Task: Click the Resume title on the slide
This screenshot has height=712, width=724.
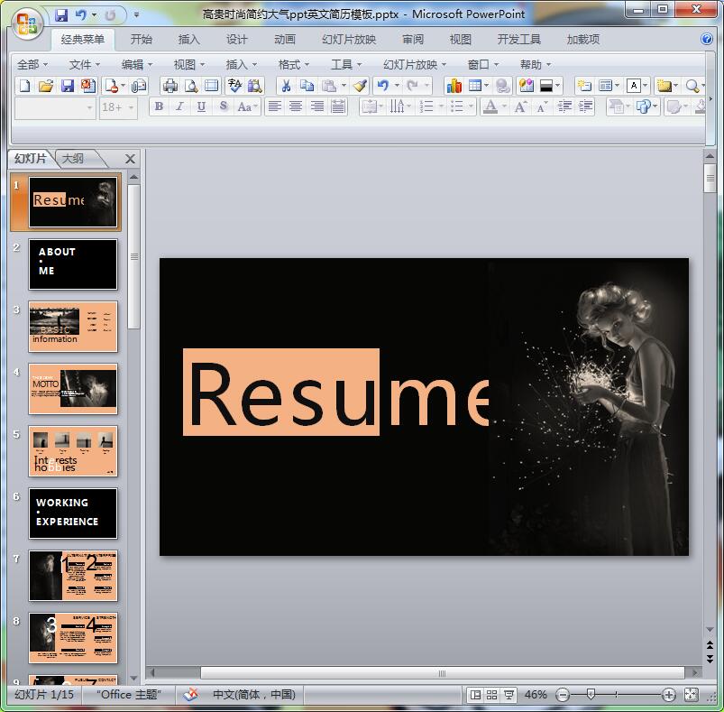Action: (338, 393)
